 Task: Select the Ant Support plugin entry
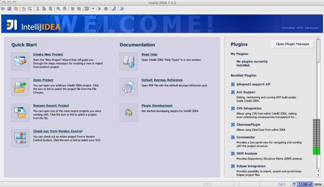pyautogui.click(x=246, y=92)
